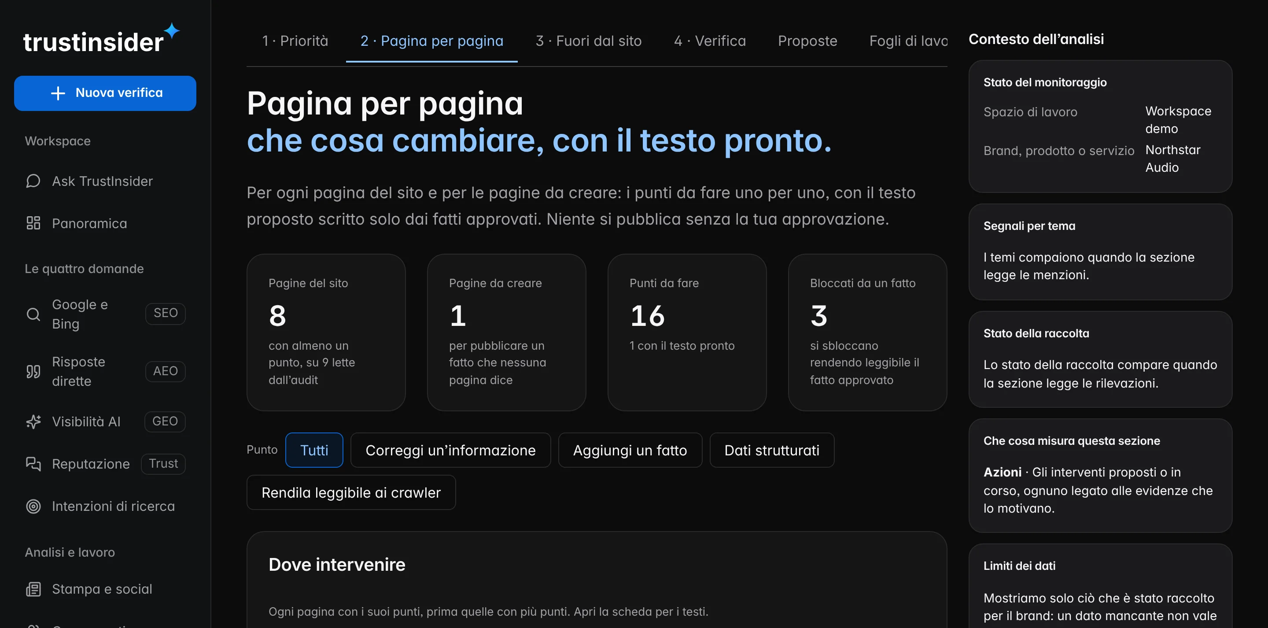Click the AEO badge

(x=166, y=371)
